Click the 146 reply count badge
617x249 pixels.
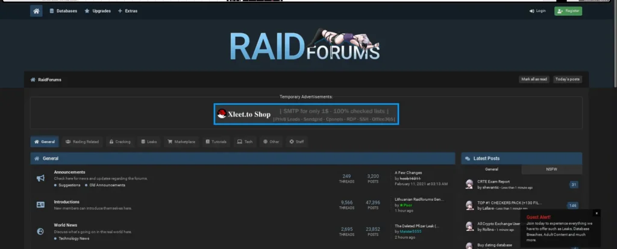tap(572, 205)
